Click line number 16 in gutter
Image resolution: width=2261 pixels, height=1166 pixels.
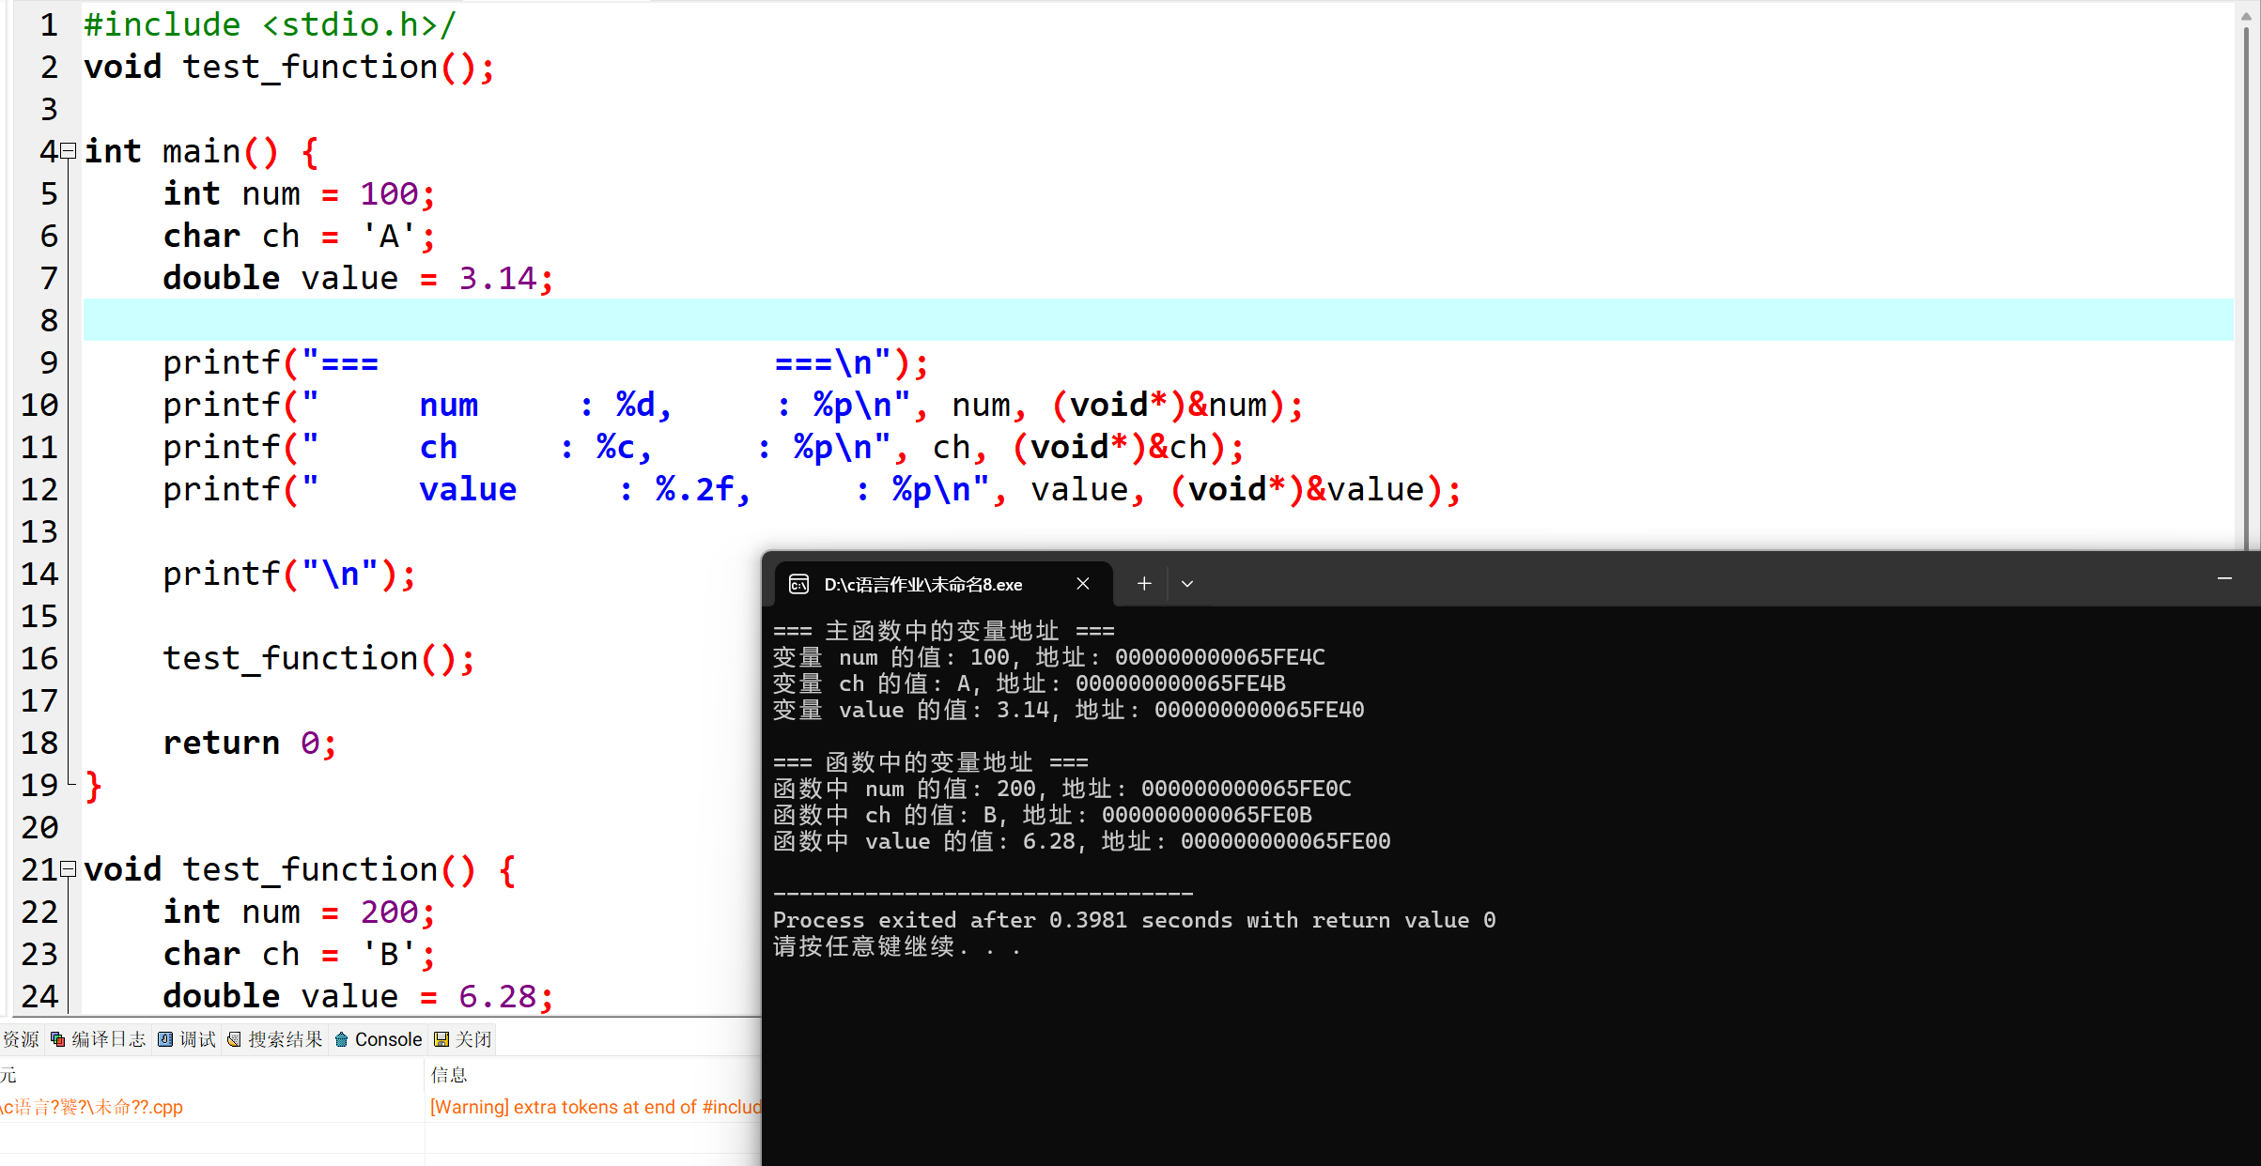pyautogui.click(x=39, y=658)
